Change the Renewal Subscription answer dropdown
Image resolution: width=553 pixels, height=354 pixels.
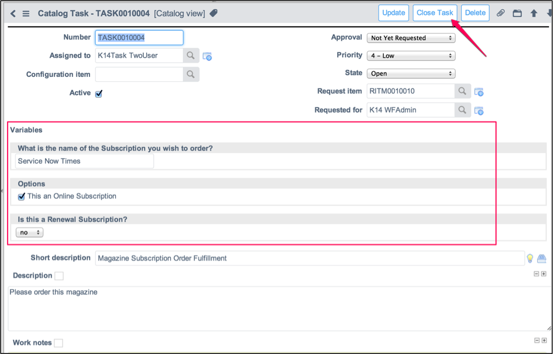29,232
